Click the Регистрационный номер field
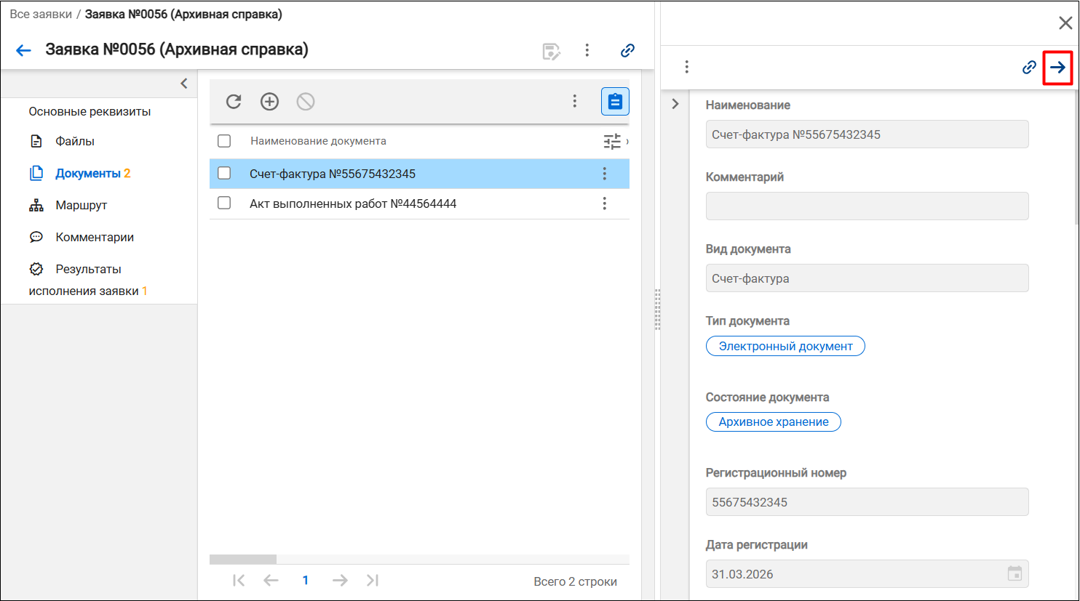The image size is (1080, 601). coord(867,502)
